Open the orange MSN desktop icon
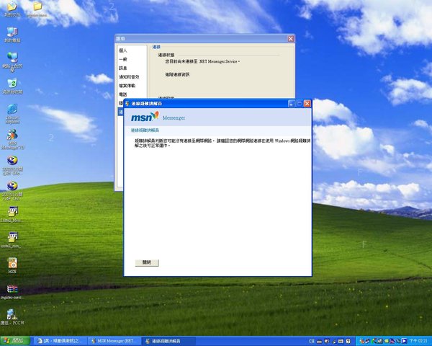The image size is (432, 346). pos(12,265)
